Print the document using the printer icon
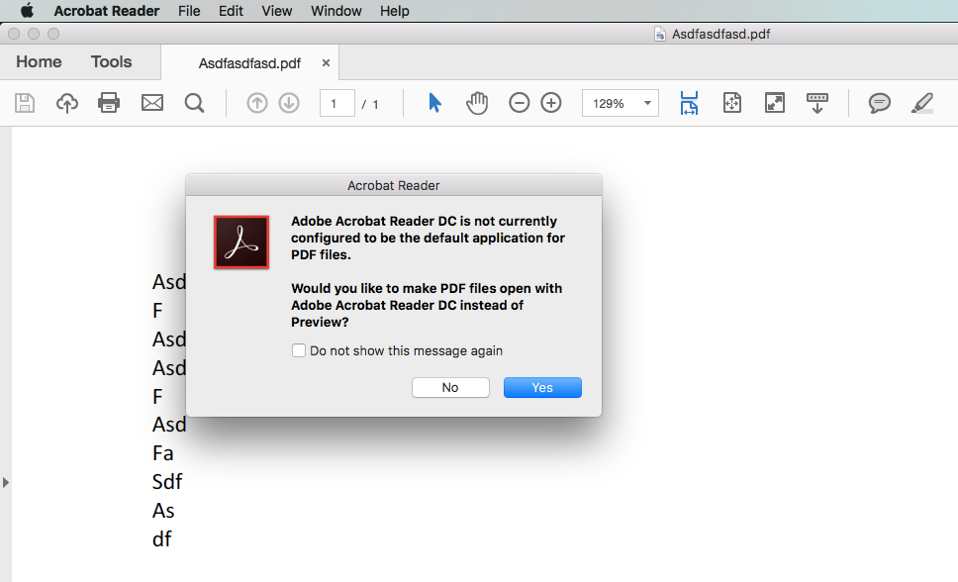Image resolution: width=958 pixels, height=582 pixels. click(109, 103)
